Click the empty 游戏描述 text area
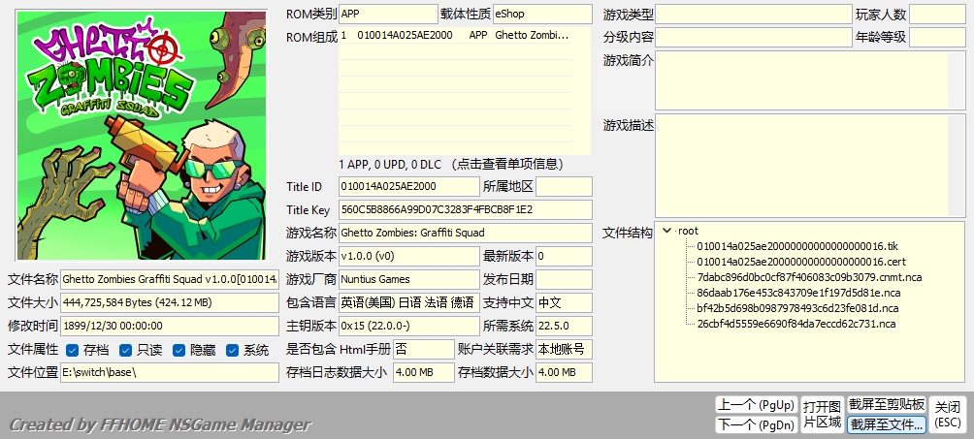Image resolution: width=974 pixels, height=439 pixels. click(x=810, y=166)
